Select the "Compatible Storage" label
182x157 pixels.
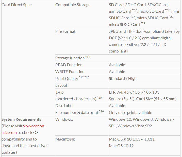pos(73,5)
